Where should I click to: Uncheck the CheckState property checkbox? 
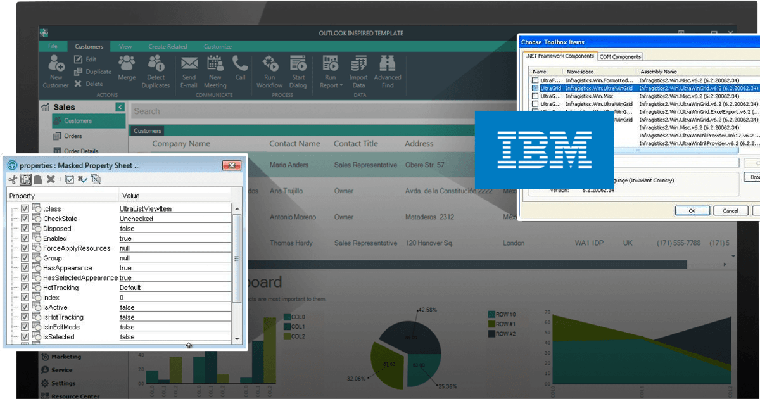point(25,218)
